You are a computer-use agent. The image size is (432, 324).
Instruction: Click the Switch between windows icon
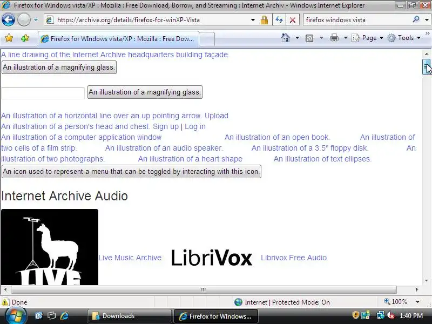click(51, 316)
